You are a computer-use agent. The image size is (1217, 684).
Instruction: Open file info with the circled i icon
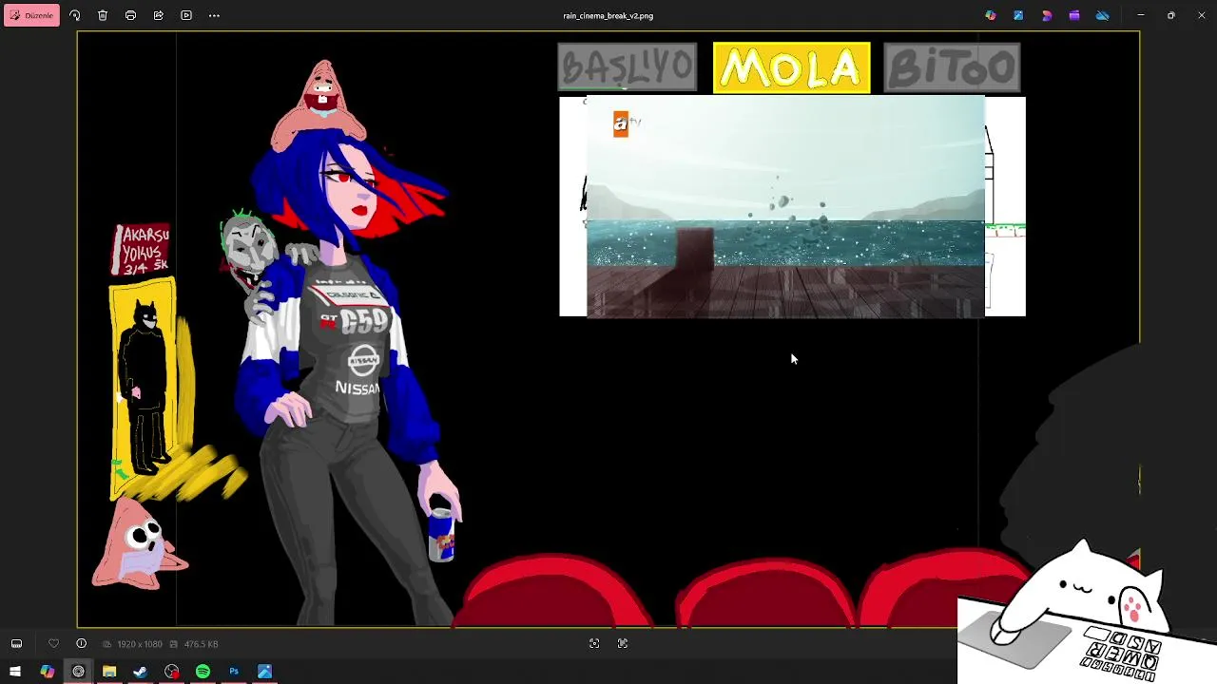point(81,643)
